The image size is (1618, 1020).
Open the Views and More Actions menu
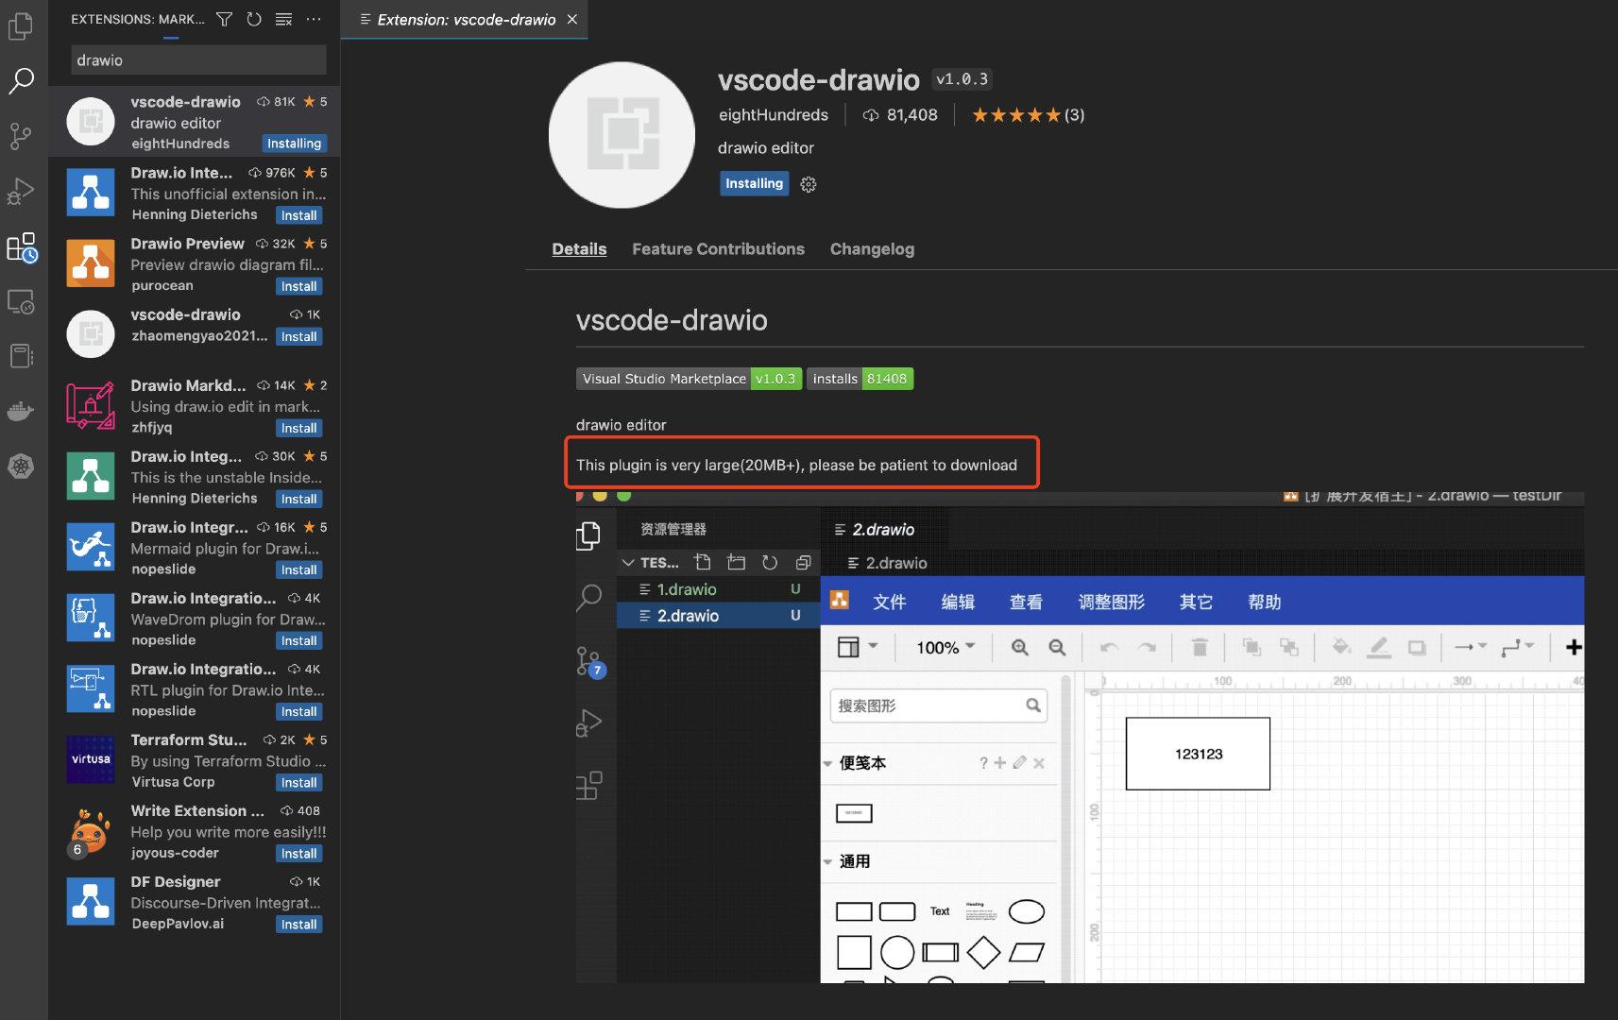pyautogui.click(x=314, y=19)
